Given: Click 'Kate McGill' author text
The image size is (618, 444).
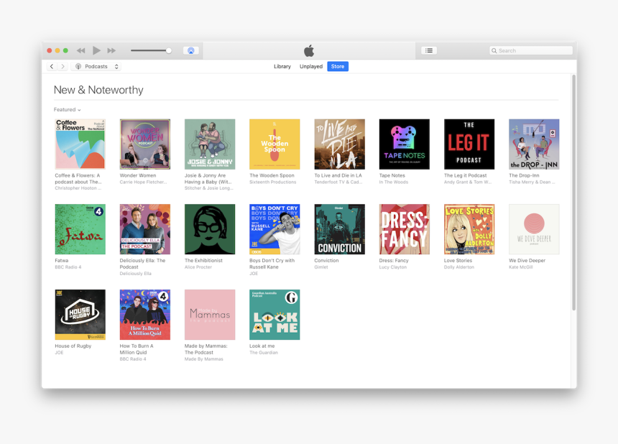Looking at the screenshot, I should coord(521,267).
